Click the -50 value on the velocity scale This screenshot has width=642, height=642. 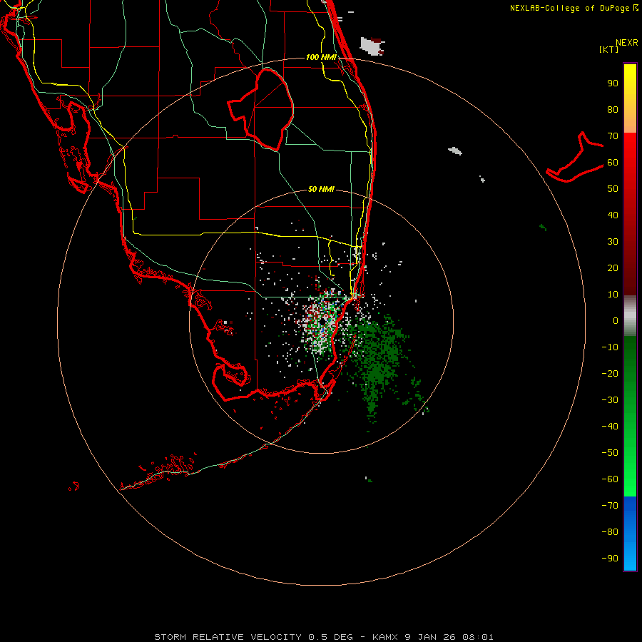pos(610,453)
